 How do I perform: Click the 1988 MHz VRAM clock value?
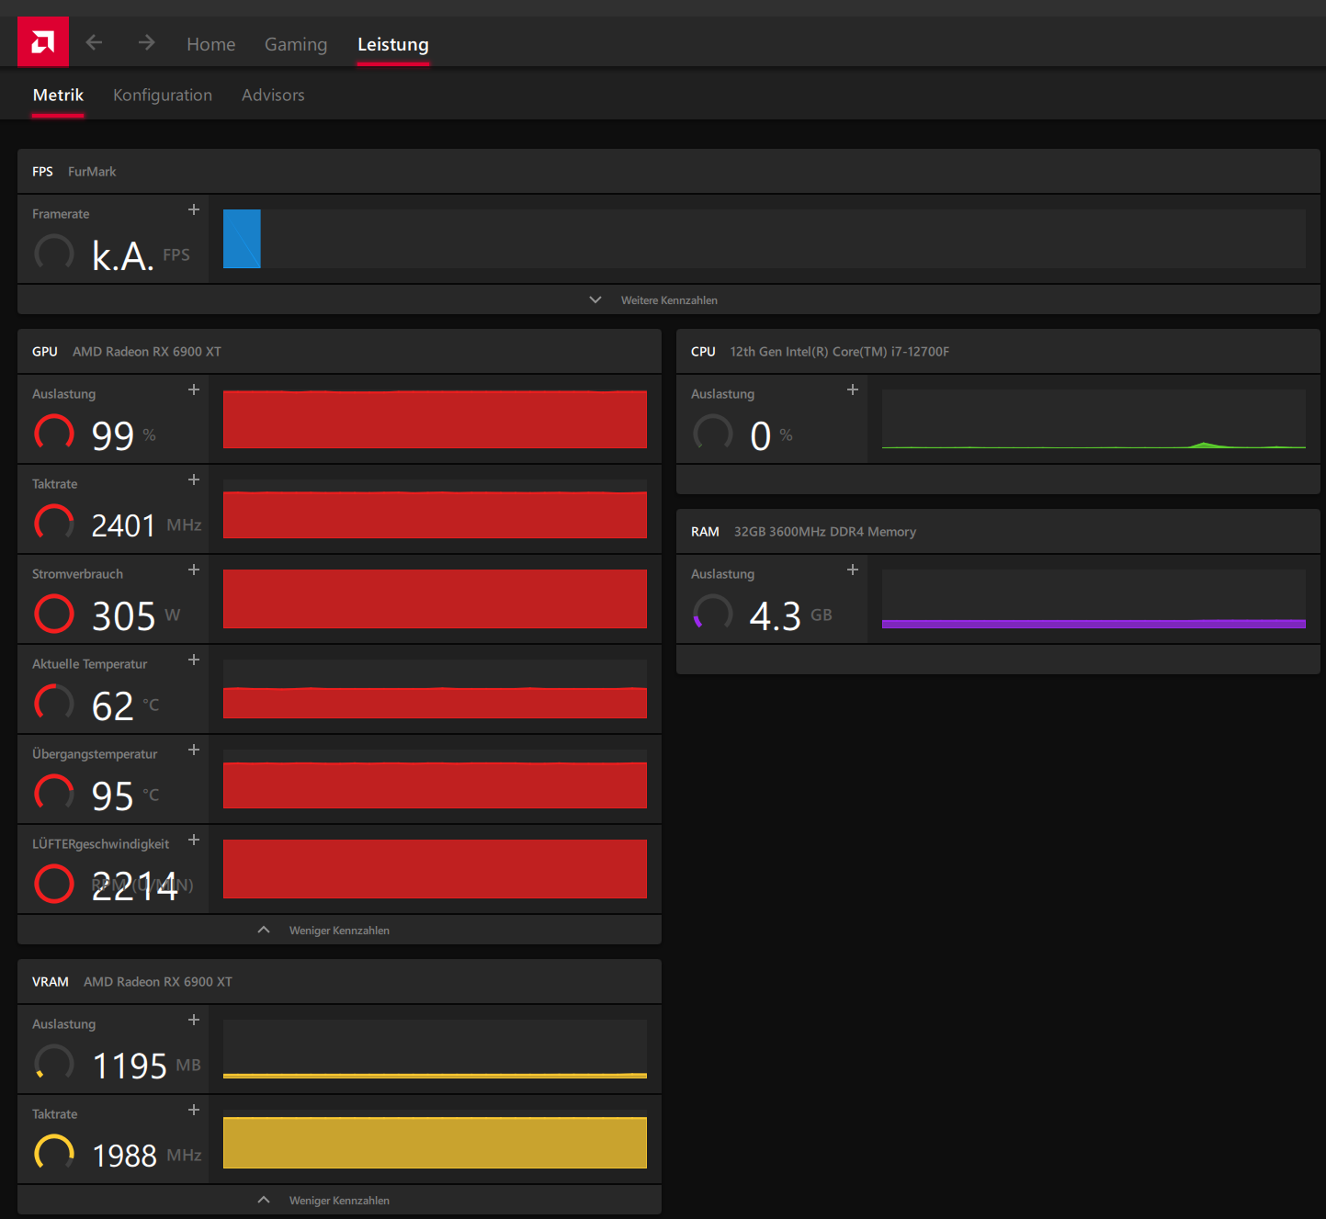click(x=125, y=1156)
